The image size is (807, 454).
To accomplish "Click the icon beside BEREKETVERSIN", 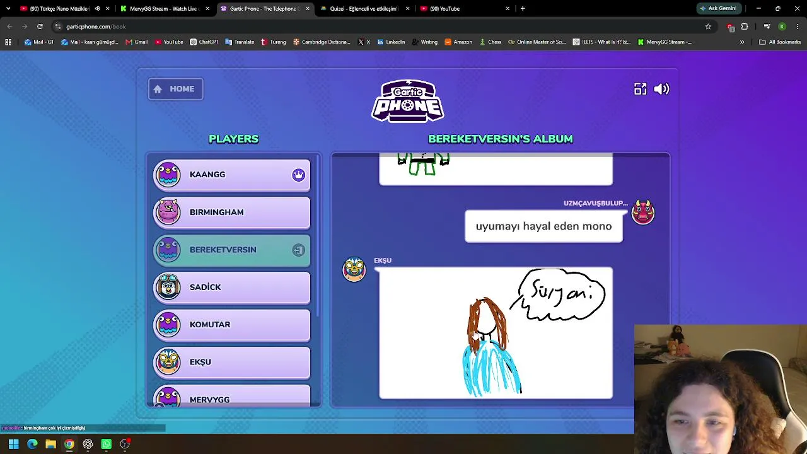I will (x=298, y=250).
